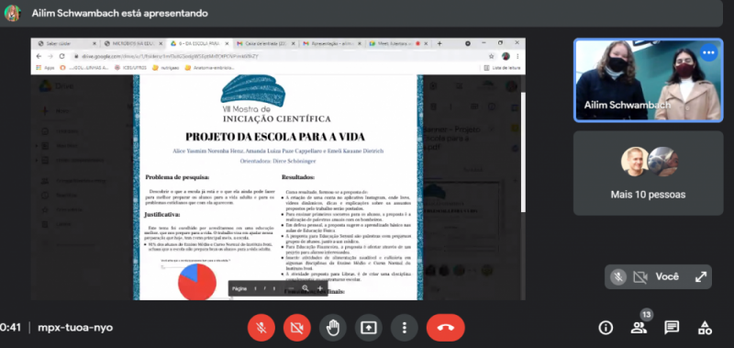
Task: Open the Activities shapes icon
Action: [705, 328]
